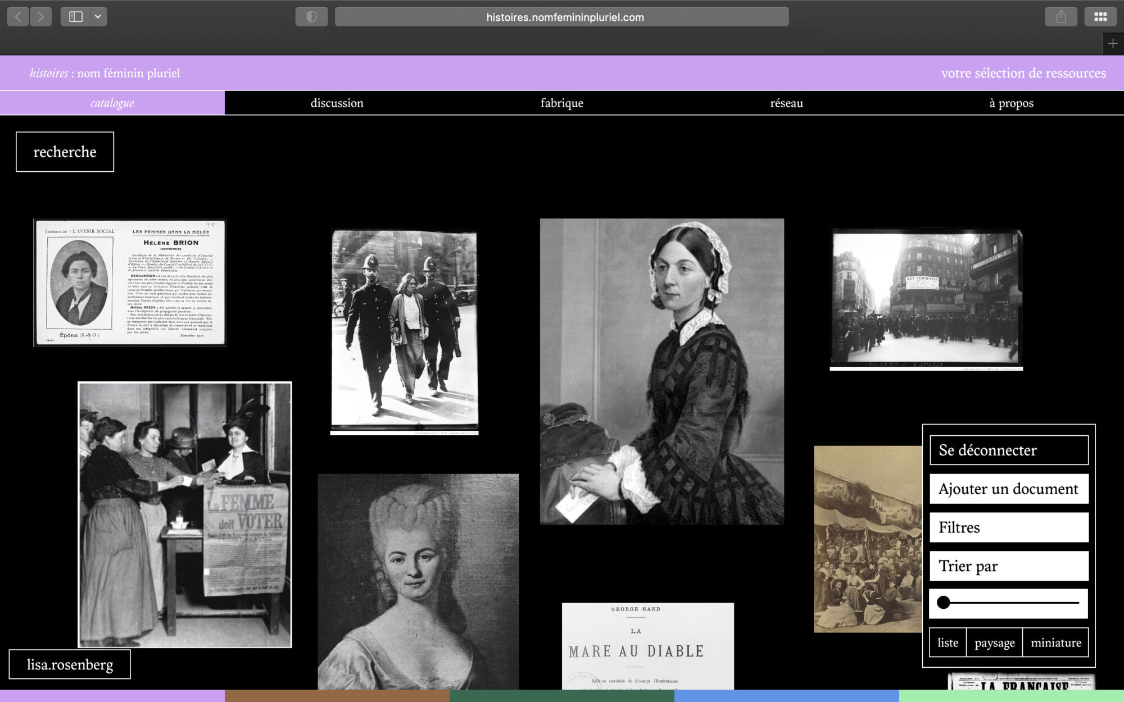Open the tab overview grid icon
The width and height of the screenshot is (1124, 702).
click(1100, 17)
